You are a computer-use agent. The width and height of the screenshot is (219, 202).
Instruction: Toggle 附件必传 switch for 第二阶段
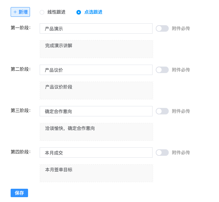tap(162, 70)
